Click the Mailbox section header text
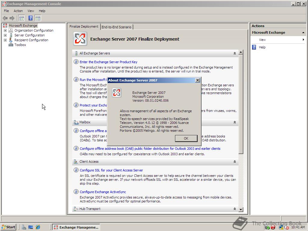 click(85, 122)
